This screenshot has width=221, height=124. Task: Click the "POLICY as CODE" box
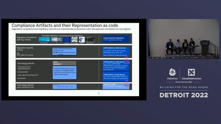coord(116,86)
